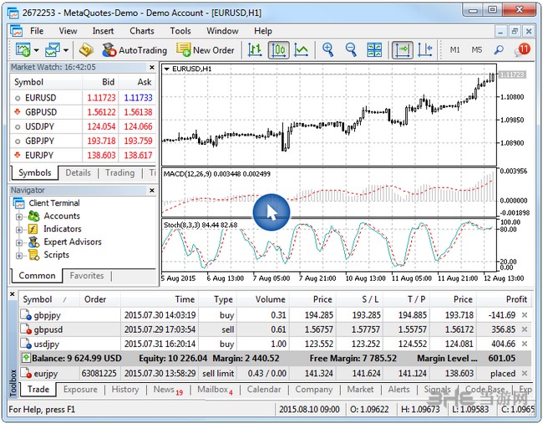The width and height of the screenshot is (543, 424).
Task: Switch to History tab in Toolbox
Action: (x=125, y=390)
